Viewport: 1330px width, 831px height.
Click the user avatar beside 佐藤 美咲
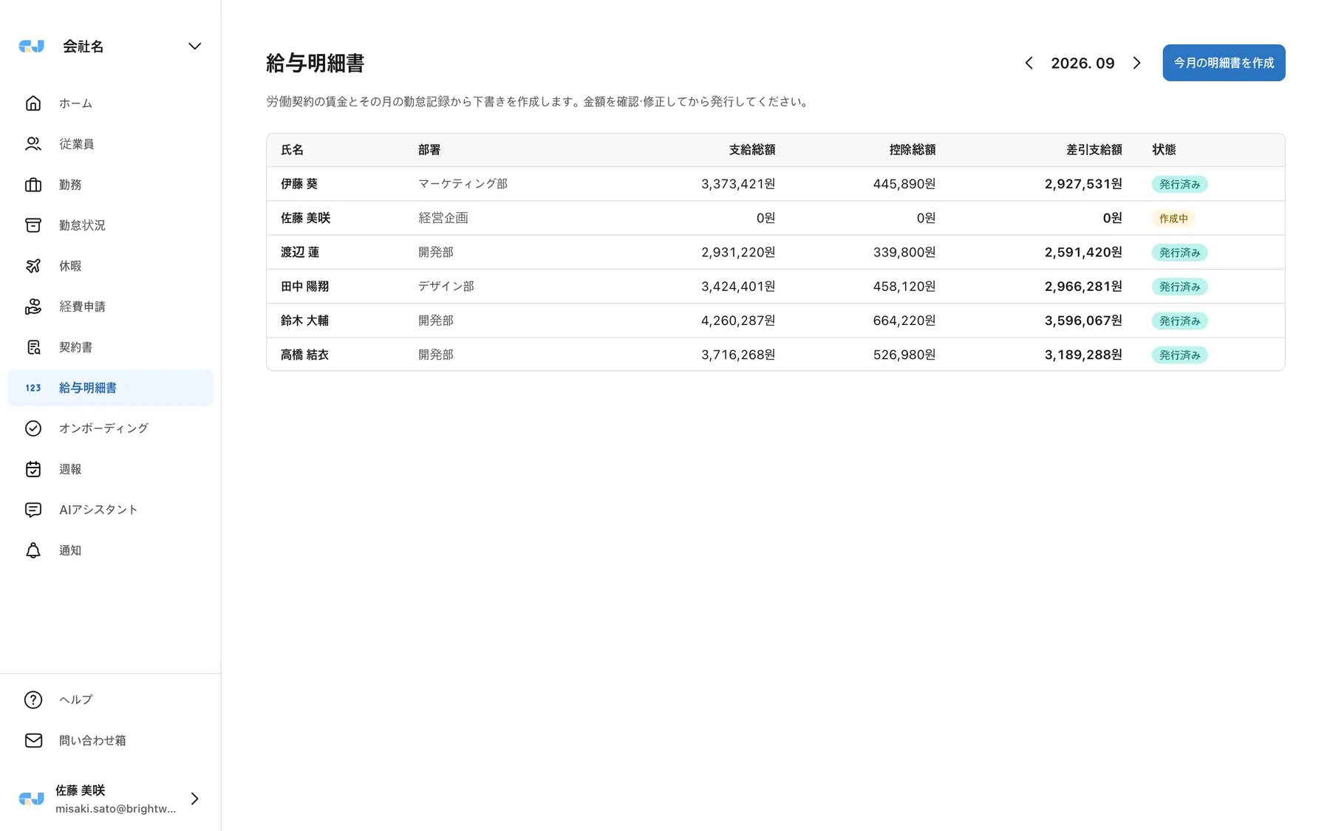click(x=31, y=798)
